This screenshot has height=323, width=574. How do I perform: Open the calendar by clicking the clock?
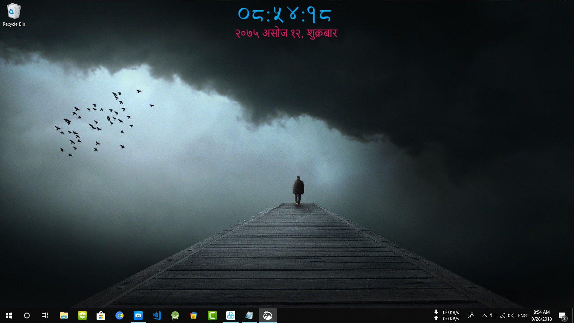[541, 316]
